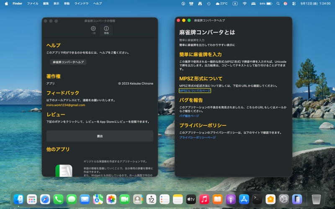The height and width of the screenshot is (209, 335).
Task: Open the Apple menu
Action: [6, 3]
